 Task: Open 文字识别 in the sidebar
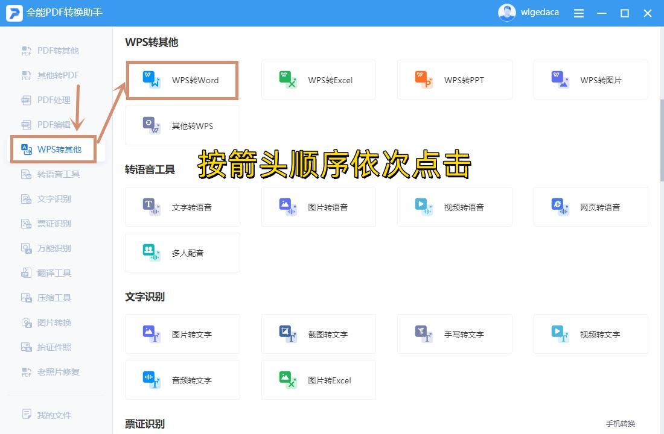(46, 199)
